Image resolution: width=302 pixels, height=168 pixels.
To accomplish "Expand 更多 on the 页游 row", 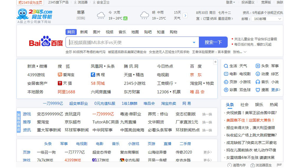I will point(208,152).
